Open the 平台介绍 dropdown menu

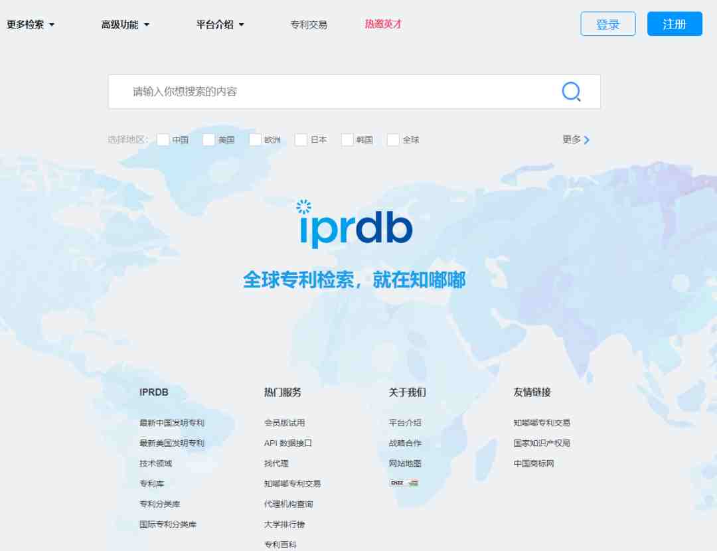[220, 25]
